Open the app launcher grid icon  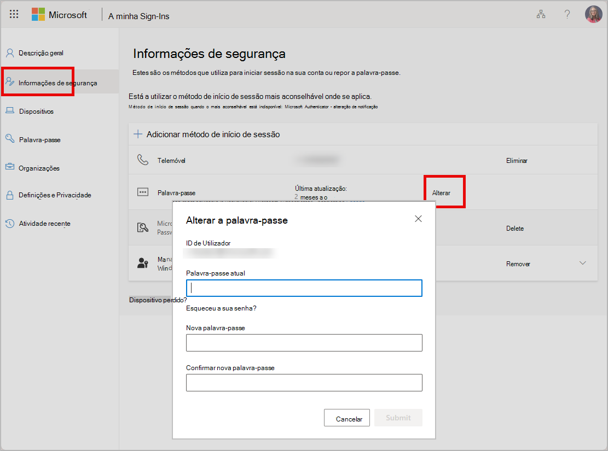[x=14, y=14]
